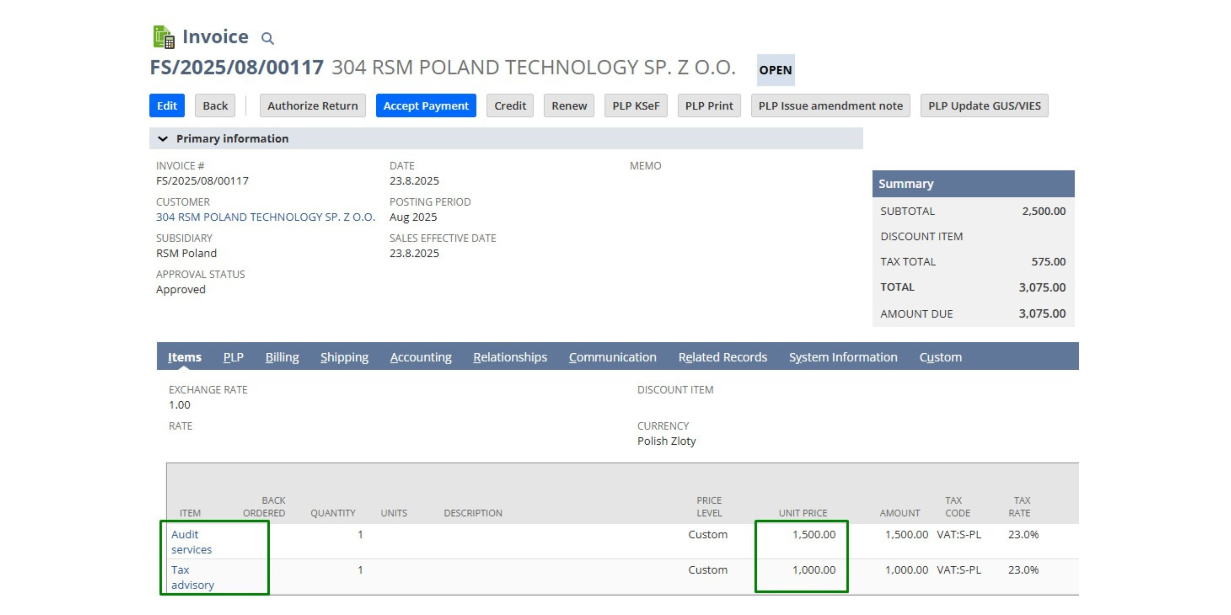Click the Credit button

pyautogui.click(x=509, y=105)
